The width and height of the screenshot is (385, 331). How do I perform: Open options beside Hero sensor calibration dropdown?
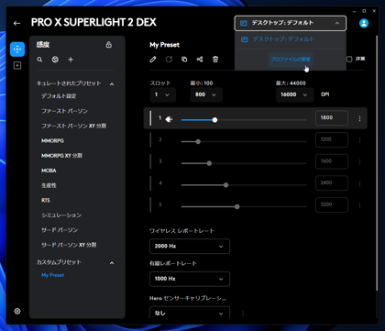click(x=243, y=314)
